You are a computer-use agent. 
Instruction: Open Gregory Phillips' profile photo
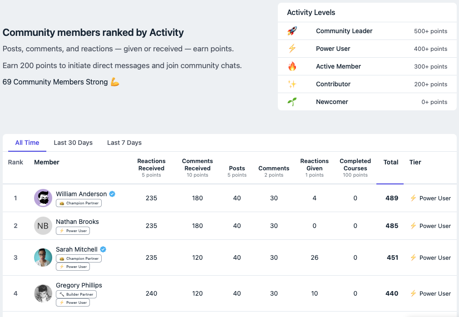coord(43,293)
